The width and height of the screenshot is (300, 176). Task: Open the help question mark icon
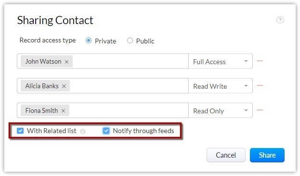click(x=280, y=20)
